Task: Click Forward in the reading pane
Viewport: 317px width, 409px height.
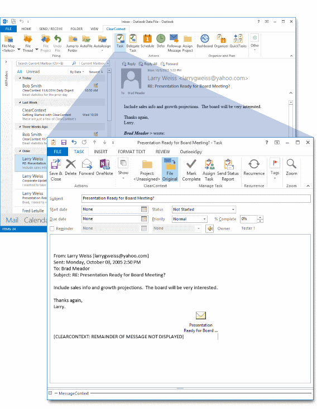Action: [169, 64]
